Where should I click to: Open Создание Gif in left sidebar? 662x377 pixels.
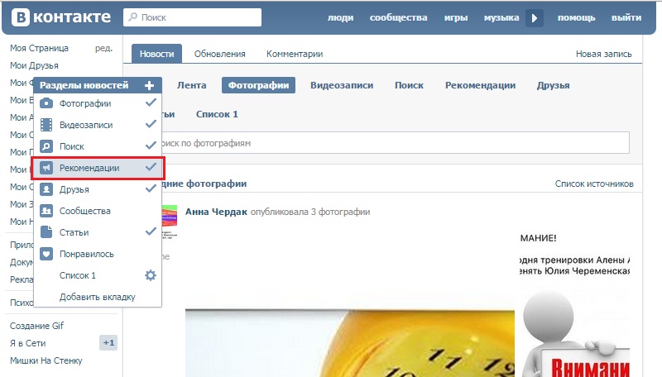(36, 326)
